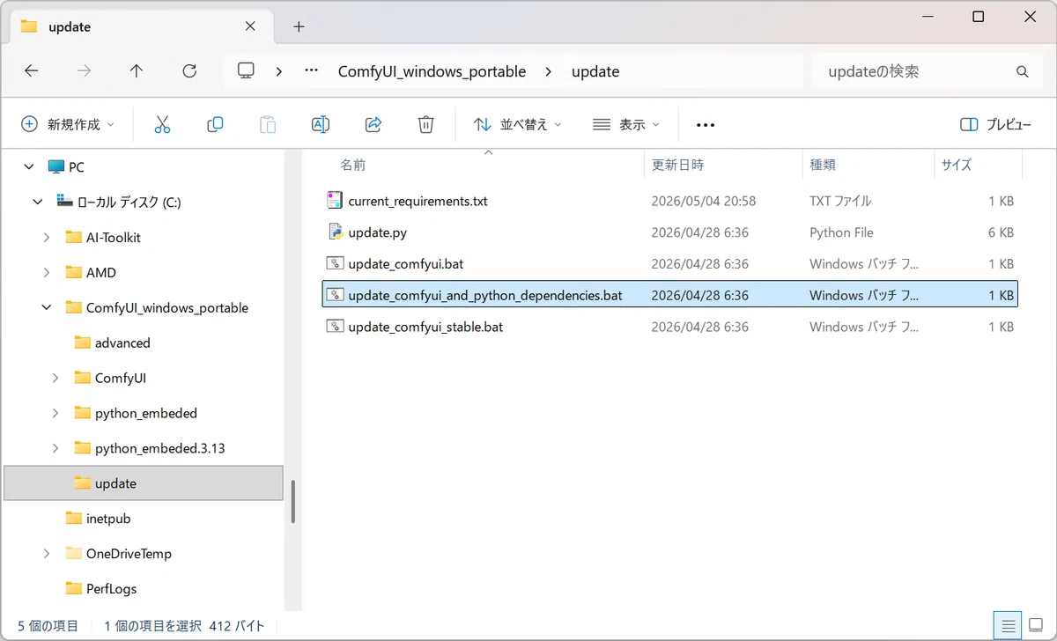Open a new tab with plus button
Image resolution: width=1057 pixels, height=641 pixels.
click(x=299, y=26)
